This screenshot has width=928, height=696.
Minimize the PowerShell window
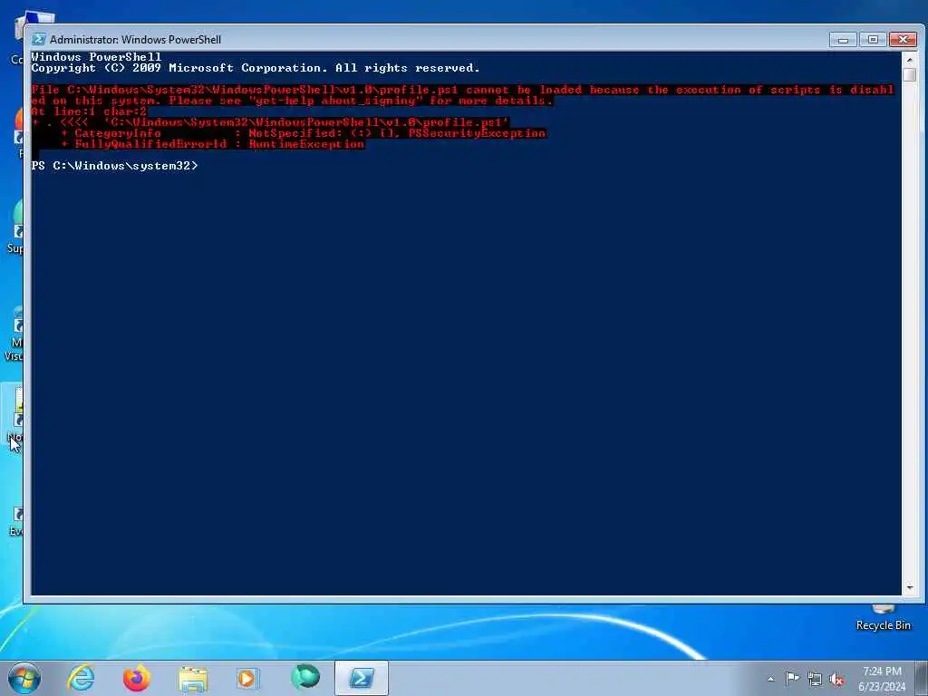[844, 40]
